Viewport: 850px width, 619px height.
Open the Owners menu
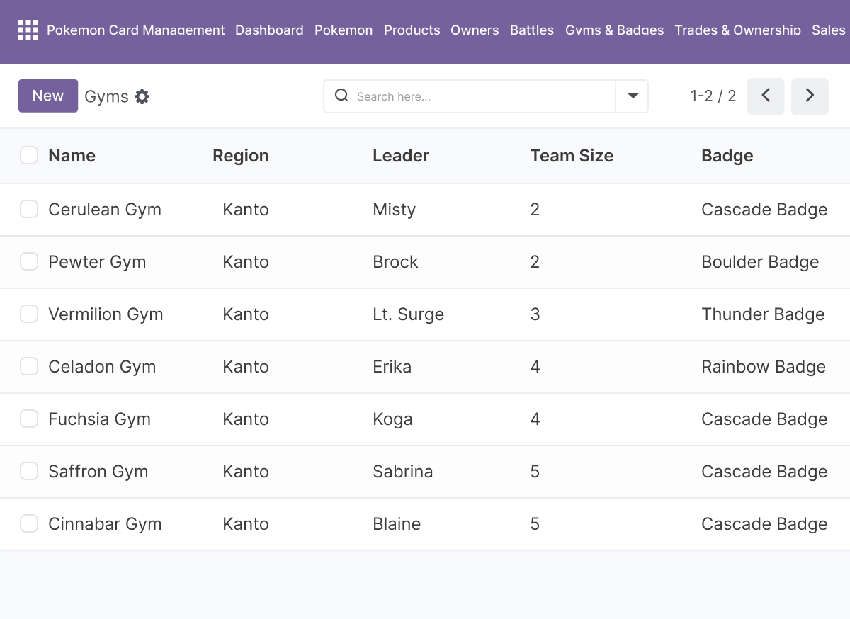pyautogui.click(x=475, y=30)
